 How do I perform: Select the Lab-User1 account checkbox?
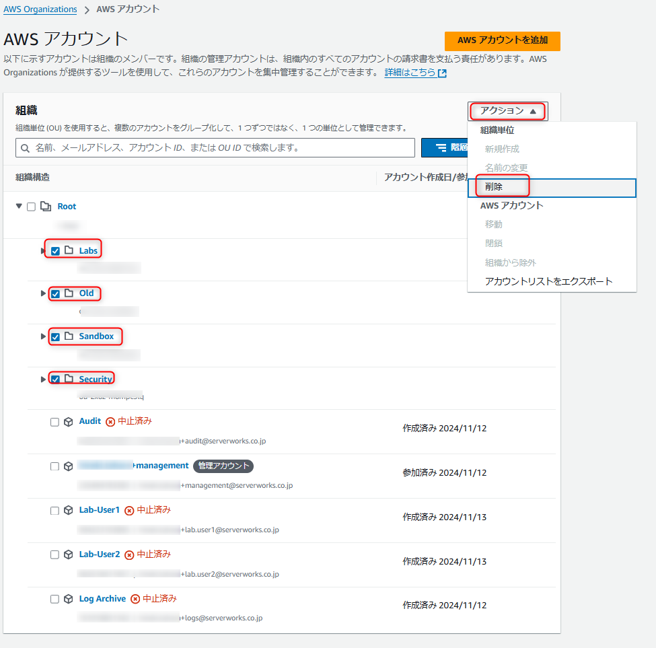point(54,510)
